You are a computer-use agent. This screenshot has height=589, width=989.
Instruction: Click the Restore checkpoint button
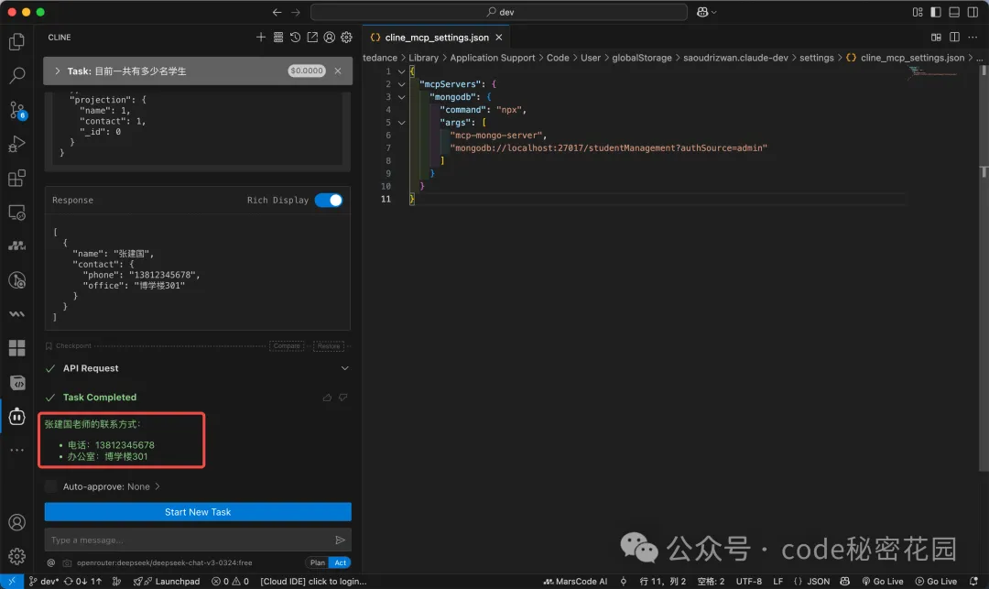point(328,345)
